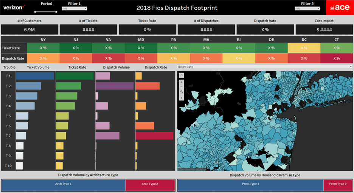Click the T5 trouble row label
354x193 pixels.
coord(8,116)
